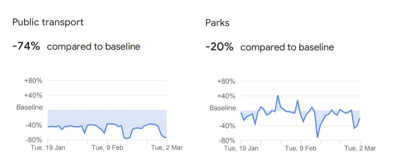398x166 pixels.
Task: Click +80% axis label on Public transport chart
Action: coord(33,81)
